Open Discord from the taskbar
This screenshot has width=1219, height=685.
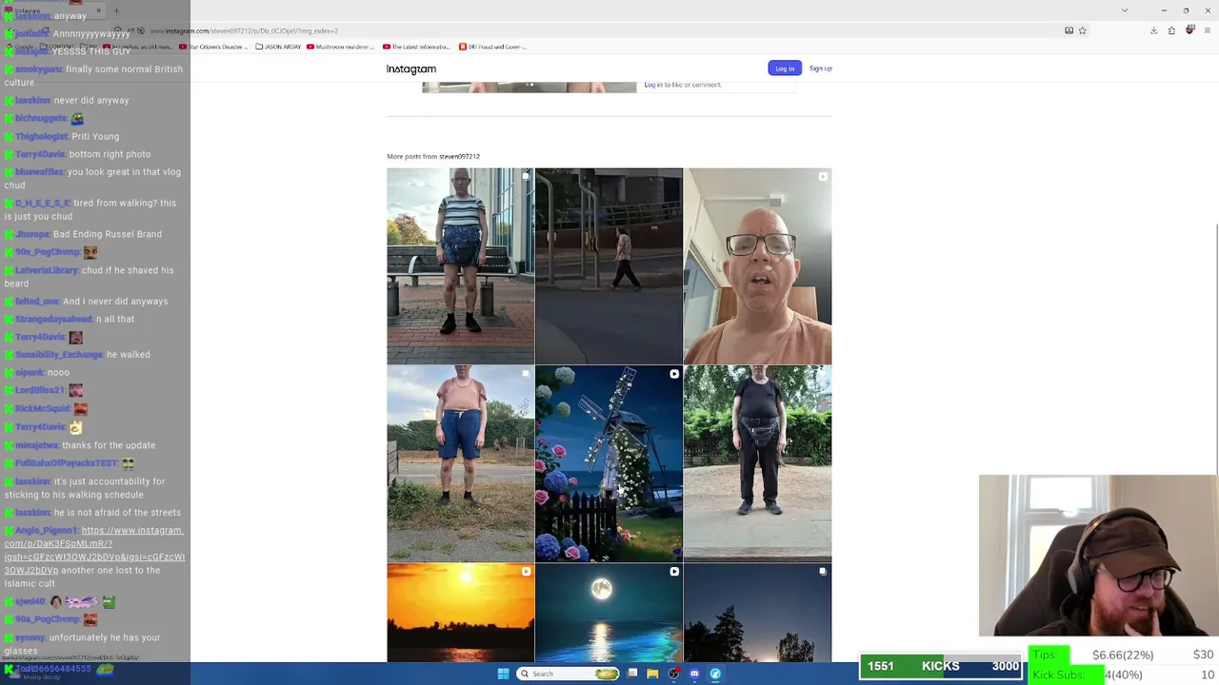694,674
